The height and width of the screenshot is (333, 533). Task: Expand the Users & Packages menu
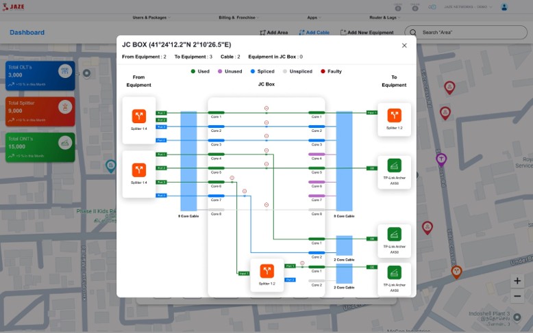pos(151,17)
